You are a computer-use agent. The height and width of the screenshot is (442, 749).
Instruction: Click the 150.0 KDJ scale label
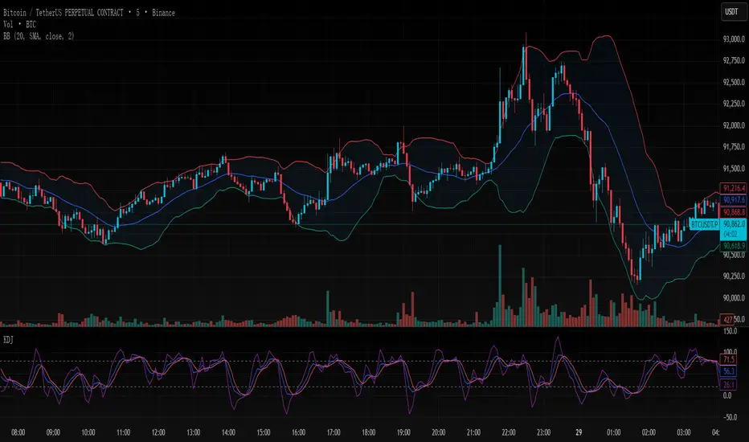[731, 330]
